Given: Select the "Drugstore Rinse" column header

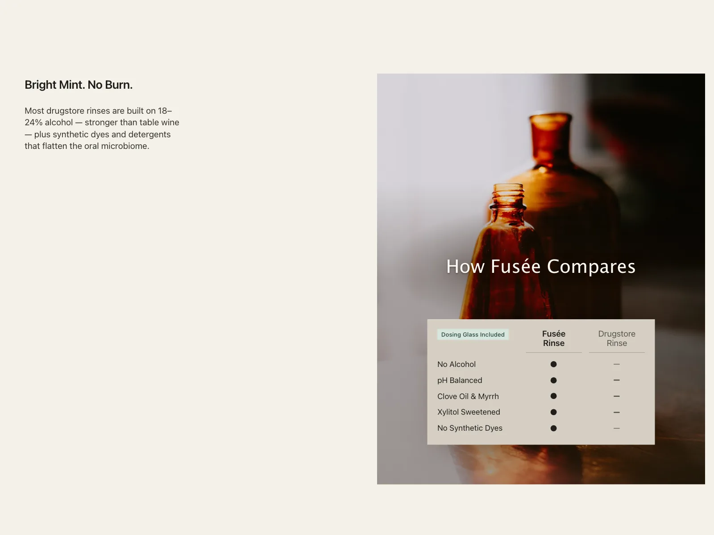Looking at the screenshot, I should [617, 338].
